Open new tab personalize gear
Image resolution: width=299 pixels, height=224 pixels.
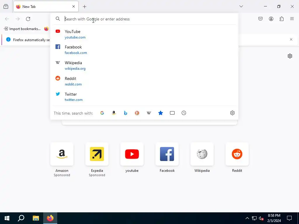point(290,56)
